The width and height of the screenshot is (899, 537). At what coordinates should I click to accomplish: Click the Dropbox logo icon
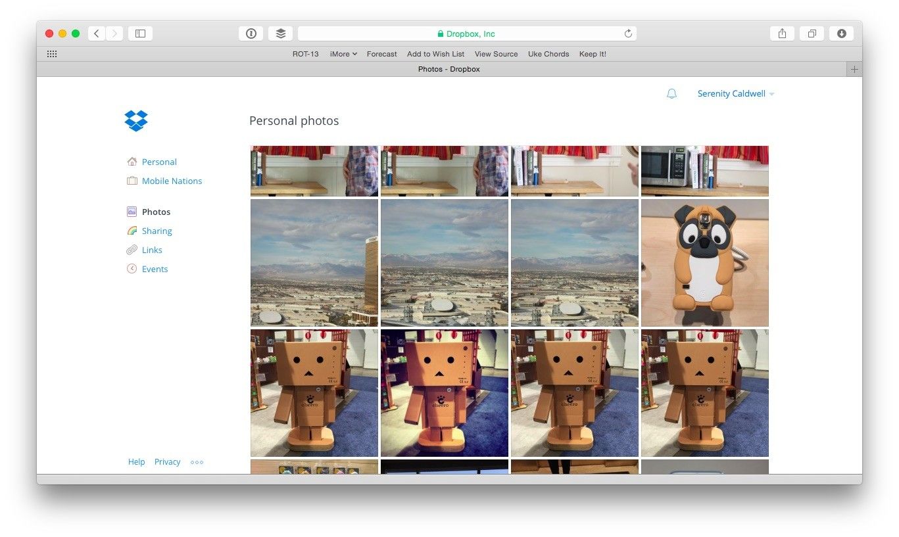(136, 121)
